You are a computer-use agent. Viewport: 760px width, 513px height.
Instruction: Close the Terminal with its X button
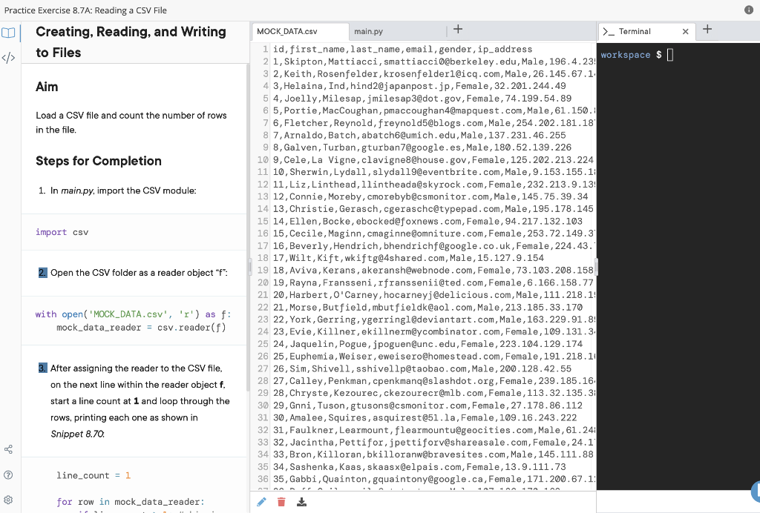tap(687, 31)
